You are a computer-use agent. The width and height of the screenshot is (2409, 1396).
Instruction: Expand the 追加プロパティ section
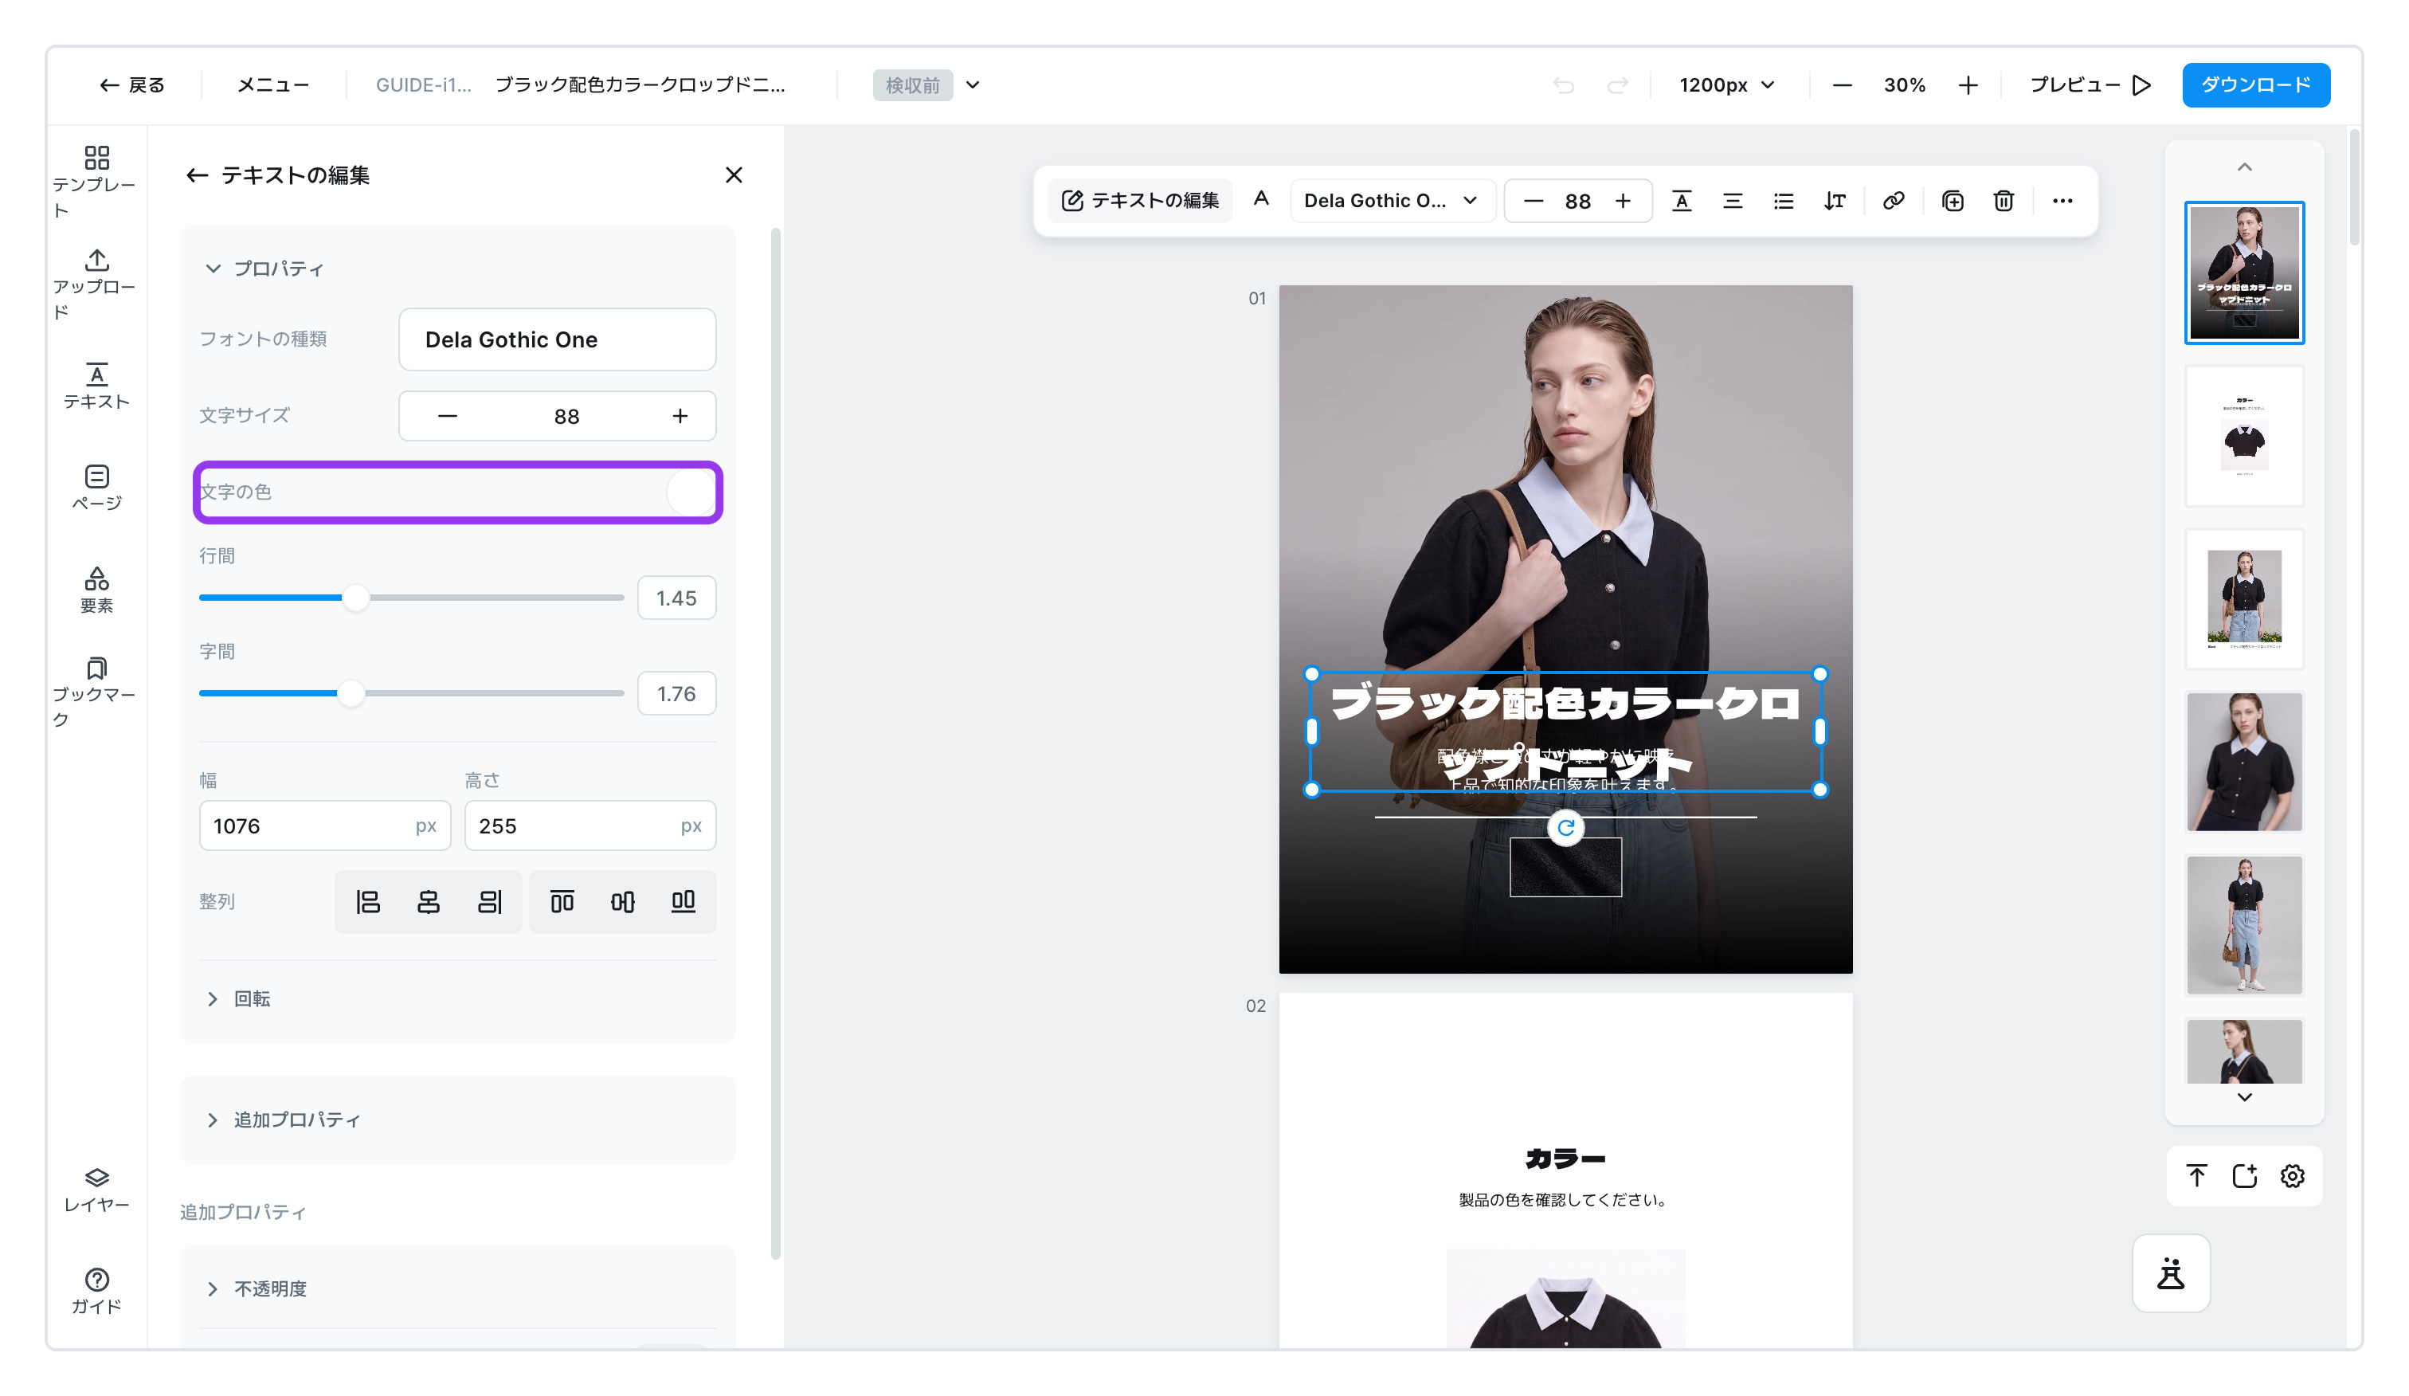click(282, 1120)
